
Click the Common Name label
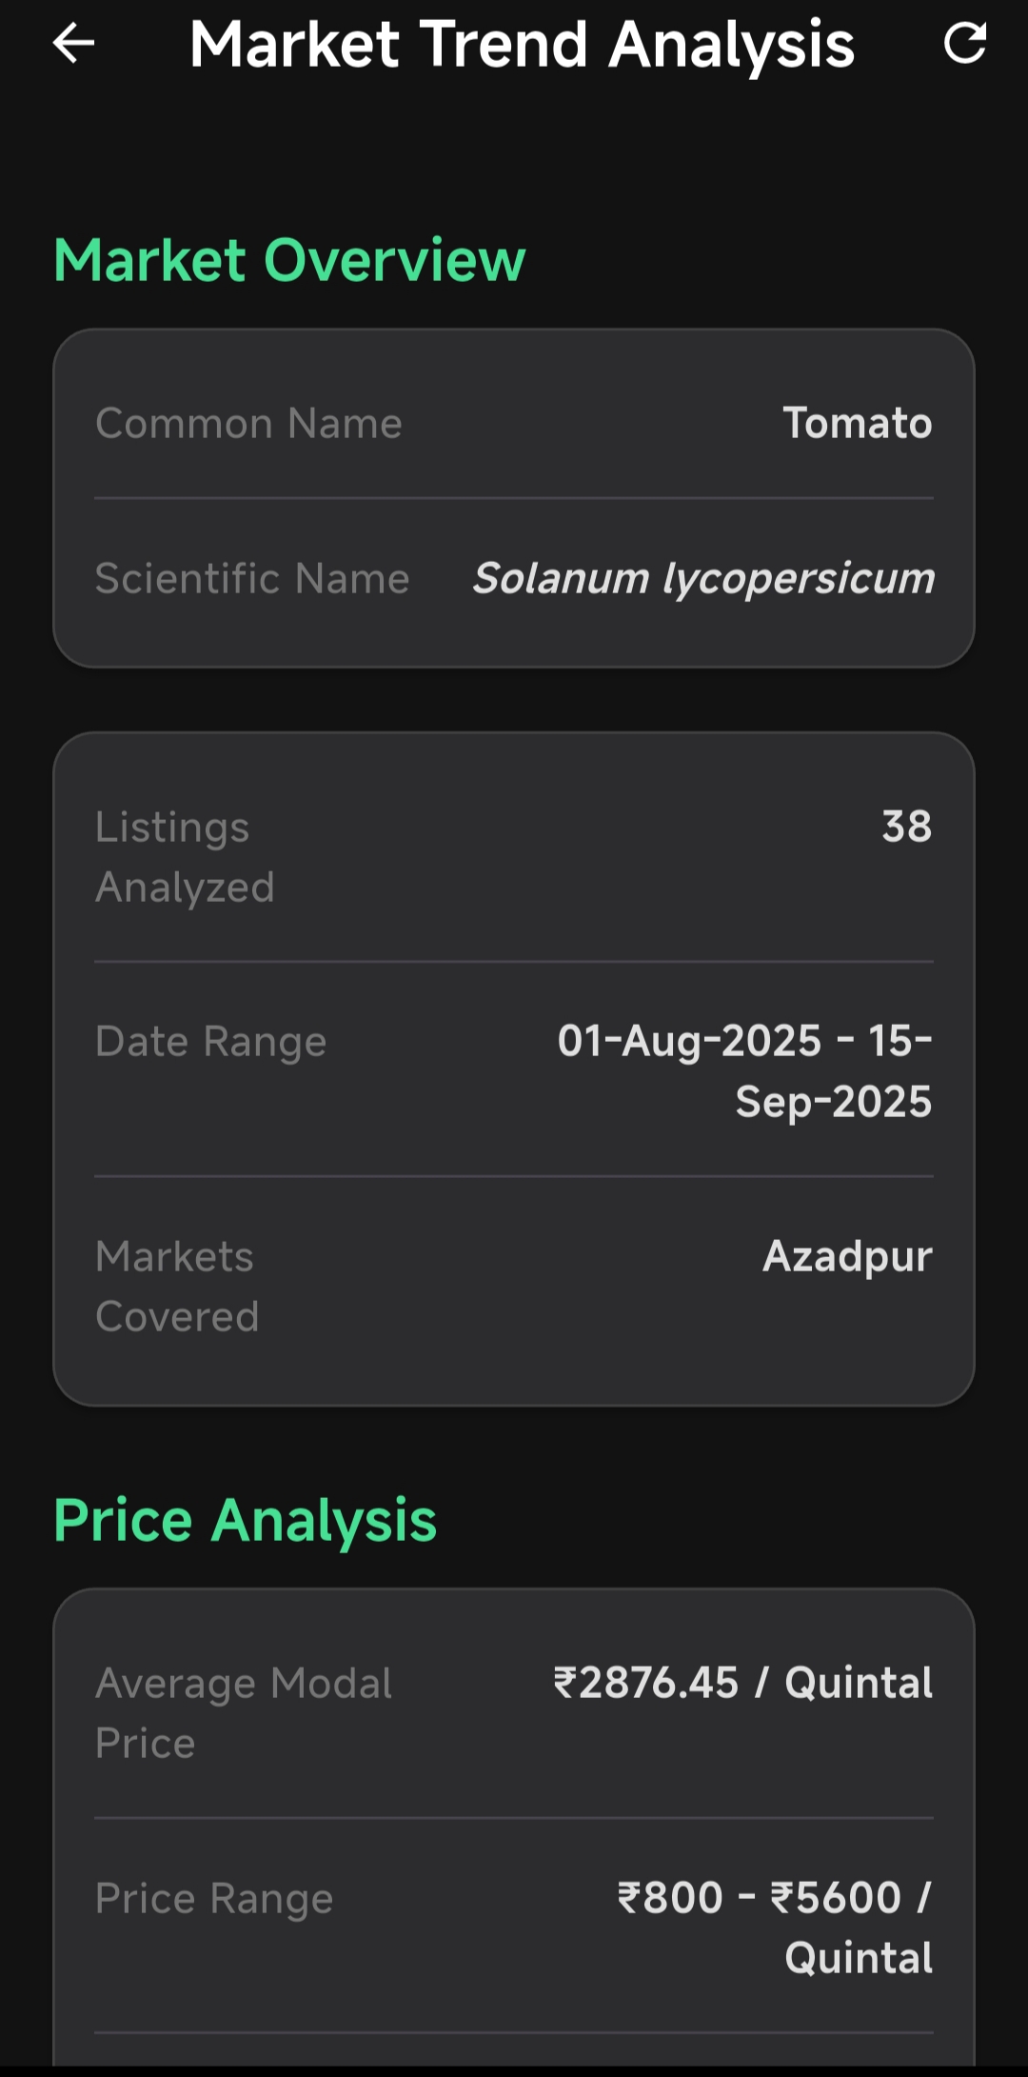(248, 424)
